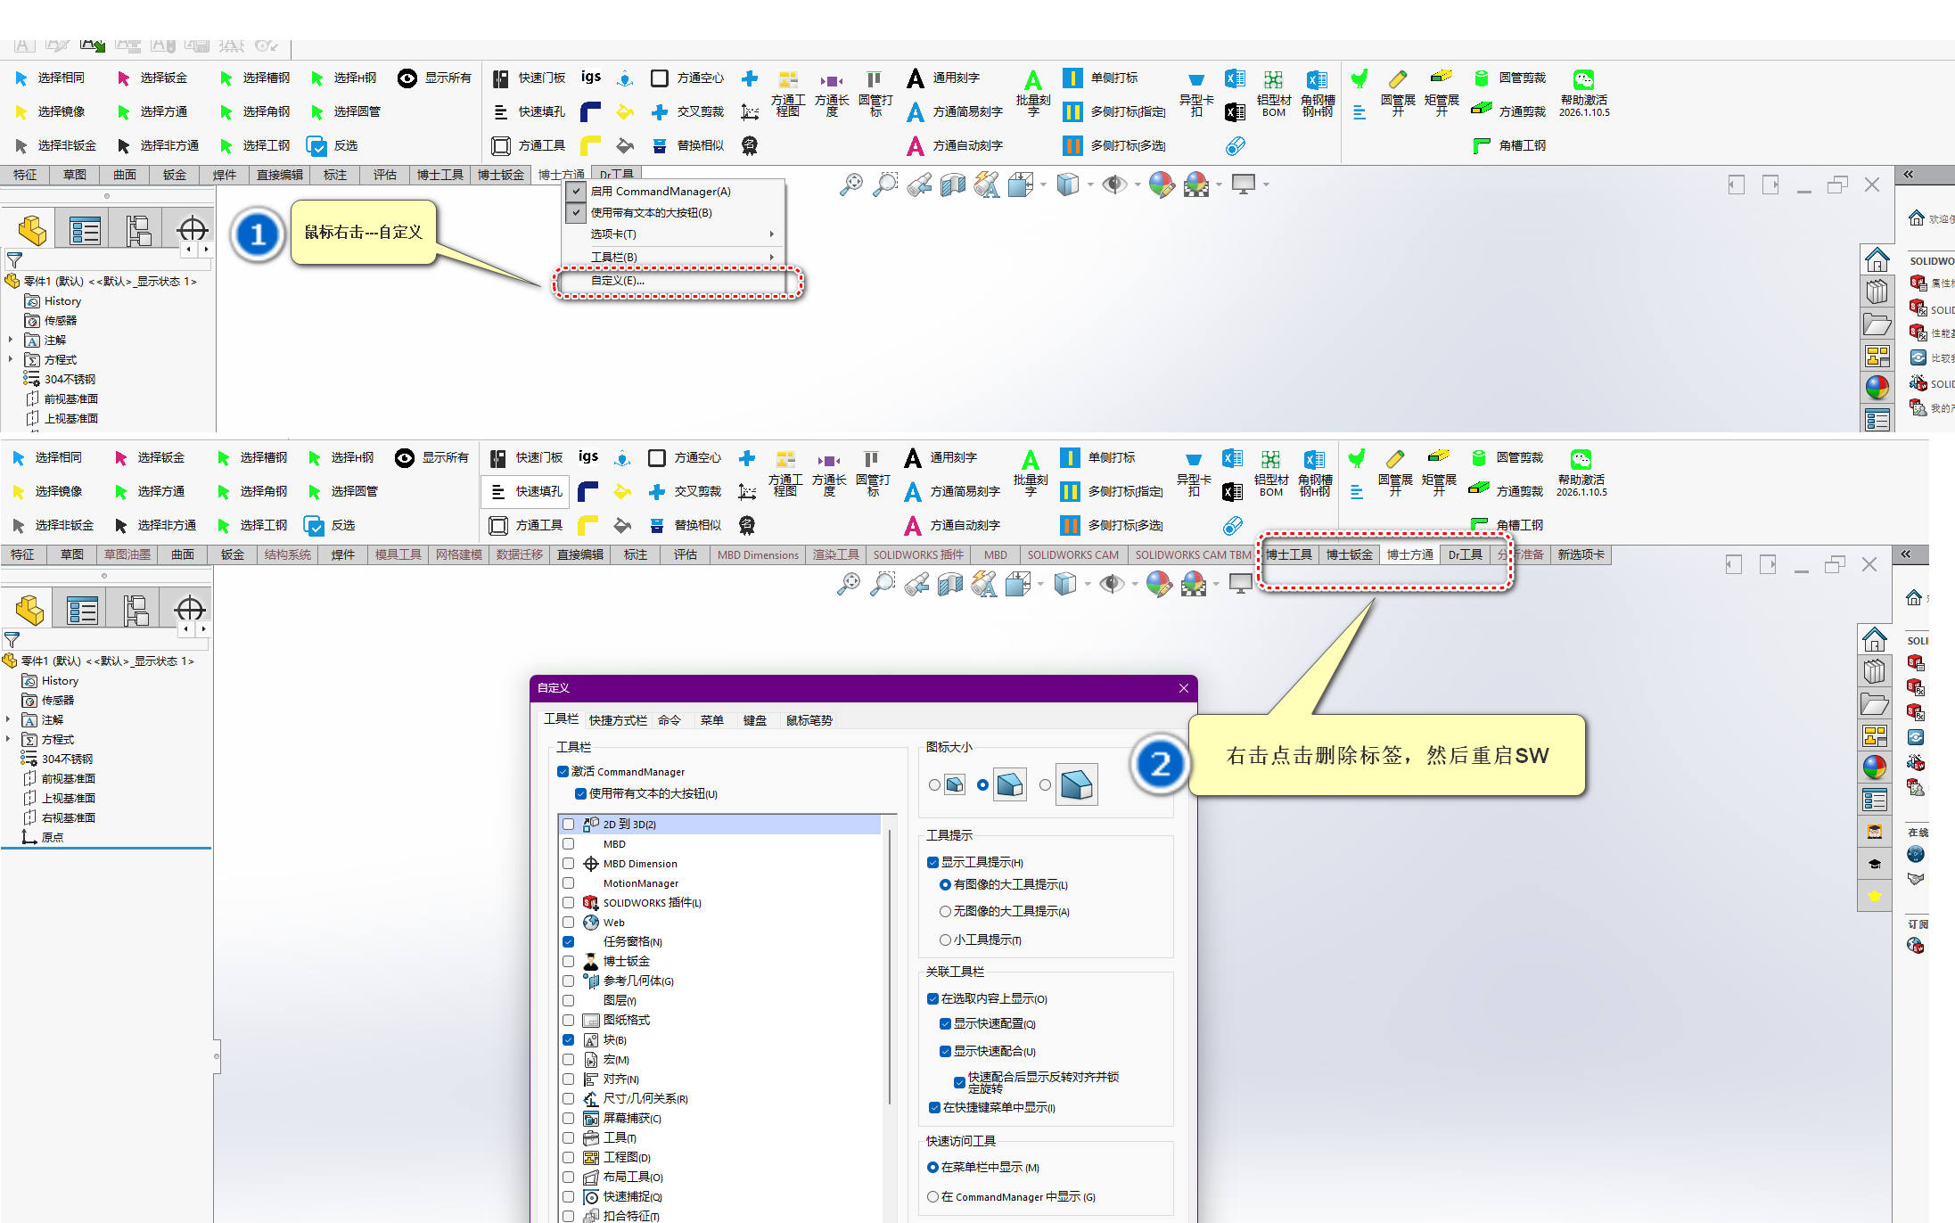The width and height of the screenshot is (1955, 1223).
Task: Click the 批量刻字 green A icon in top ribbon
Action: (x=1032, y=80)
